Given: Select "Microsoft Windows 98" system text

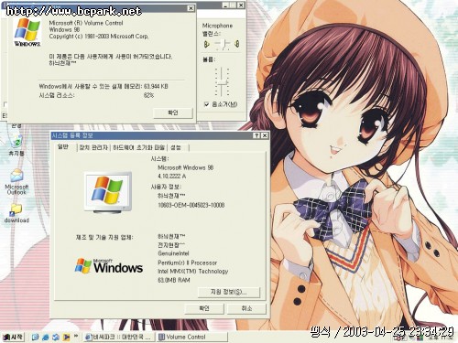Looking at the screenshot, I should coord(186,167).
